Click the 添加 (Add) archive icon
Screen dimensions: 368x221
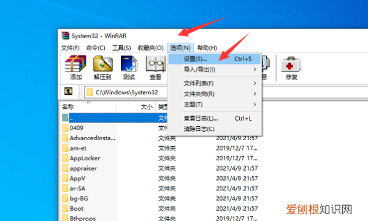click(75, 64)
